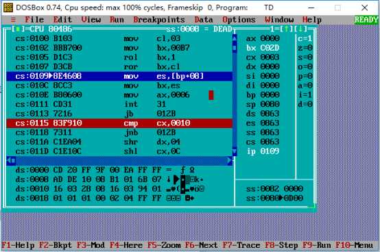The image size is (380, 252).
Task: Open the Run menu
Action: [117, 20]
